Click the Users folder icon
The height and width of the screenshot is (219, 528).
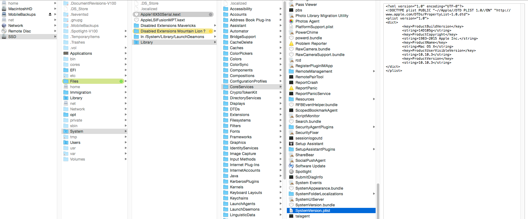[x=66, y=143]
